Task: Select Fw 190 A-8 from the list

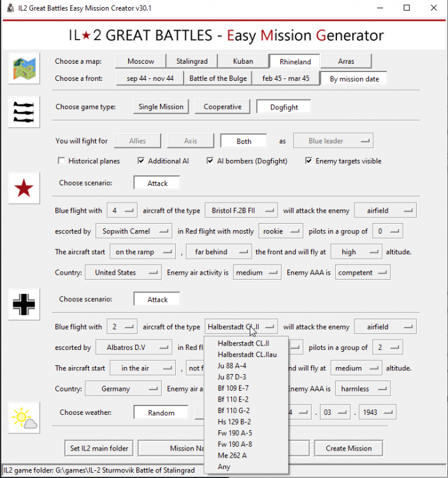Action: pos(246,444)
